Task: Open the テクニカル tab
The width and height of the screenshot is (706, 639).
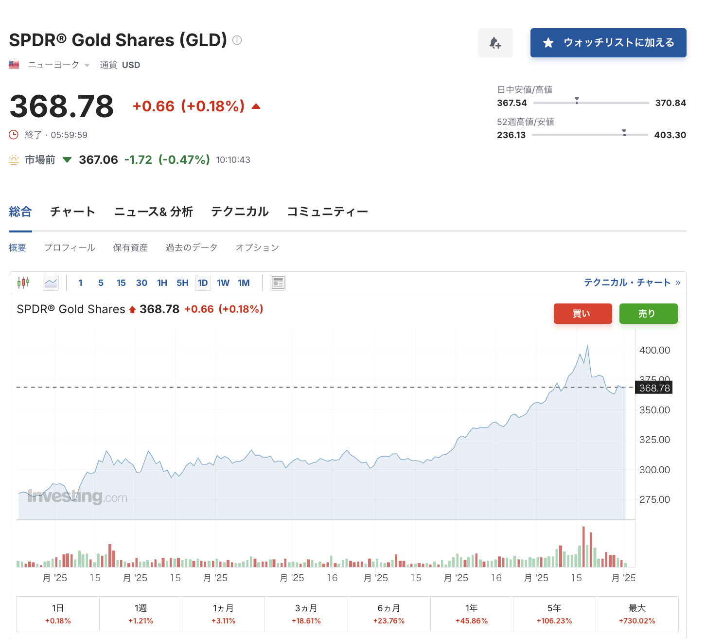Action: tap(240, 212)
